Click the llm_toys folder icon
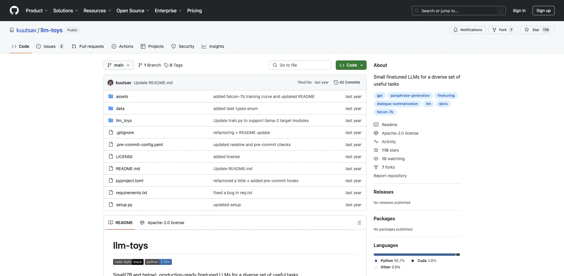 pos(111,120)
